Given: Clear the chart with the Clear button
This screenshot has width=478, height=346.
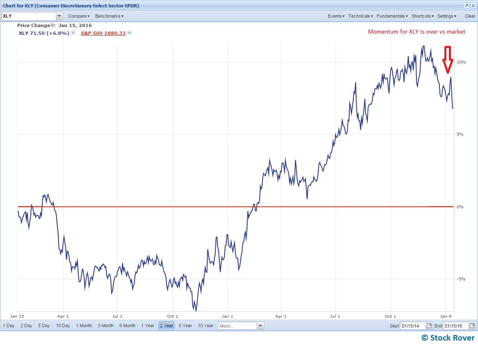Looking at the screenshot, I should pyautogui.click(x=470, y=16).
